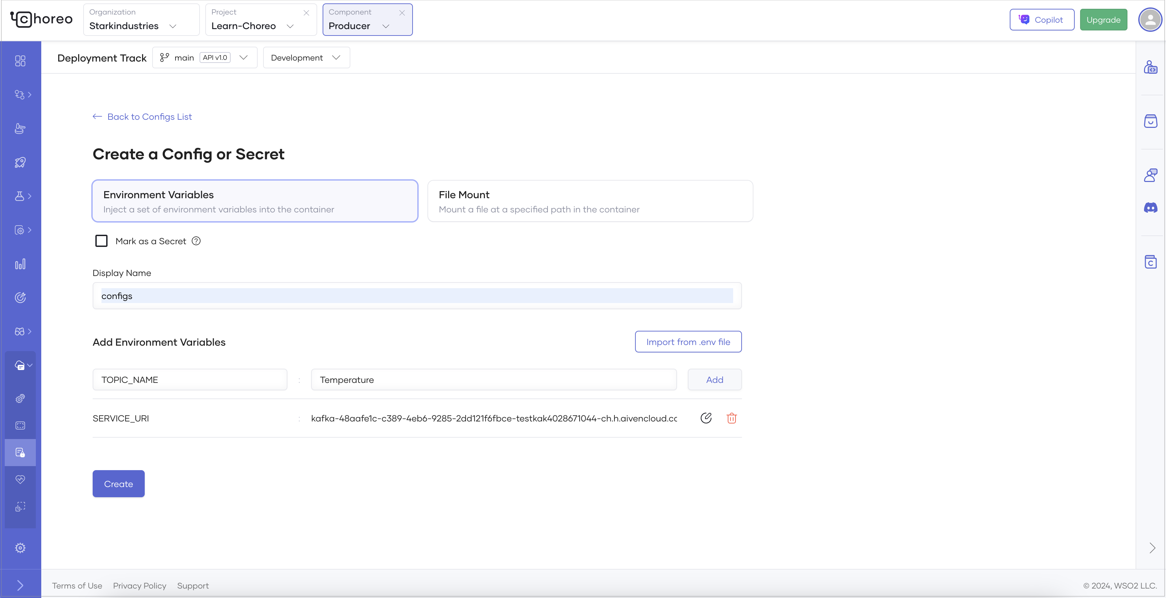Click the delete trash icon for SERVICE_URI
The image size is (1166, 598).
pyautogui.click(x=731, y=418)
